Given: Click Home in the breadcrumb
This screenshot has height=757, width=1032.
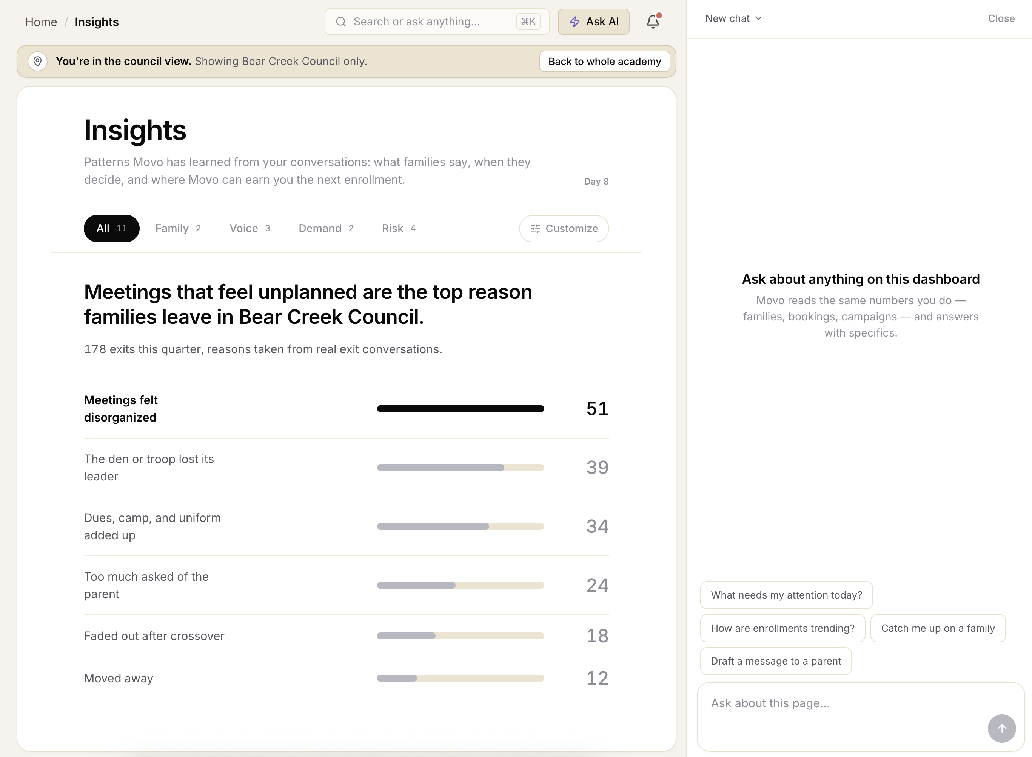Looking at the screenshot, I should pos(41,22).
